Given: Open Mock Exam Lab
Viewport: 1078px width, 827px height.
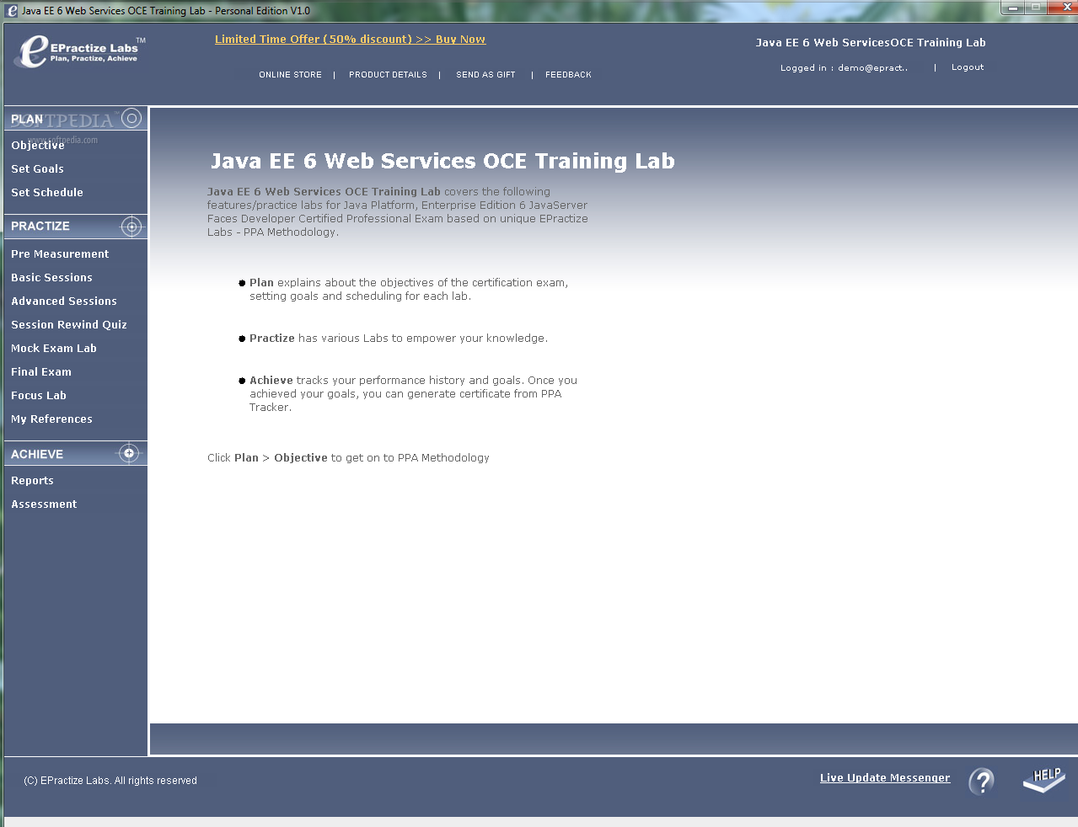Looking at the screenshot, I should (x=54, y=349).
